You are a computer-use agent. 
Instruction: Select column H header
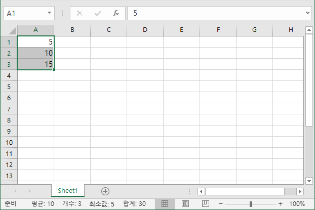point(288,30)
